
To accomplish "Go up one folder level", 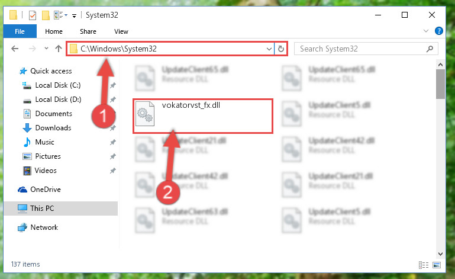I will tap(59, 49).
